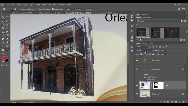Hide the Background layer eye
The width and height of the screenshot is (188, 106).
point(137,94)
